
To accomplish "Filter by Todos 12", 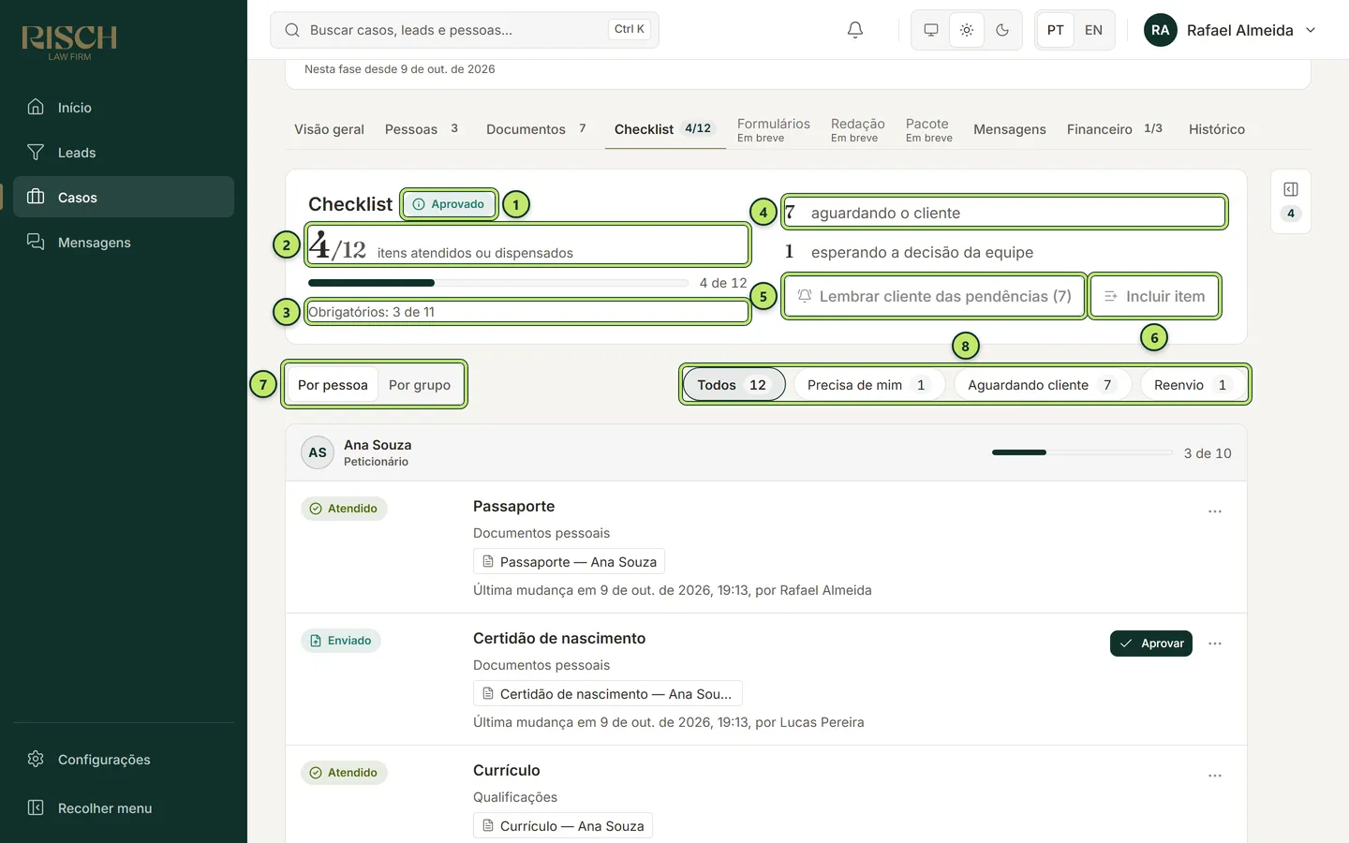I will click(x=734, y=385).
